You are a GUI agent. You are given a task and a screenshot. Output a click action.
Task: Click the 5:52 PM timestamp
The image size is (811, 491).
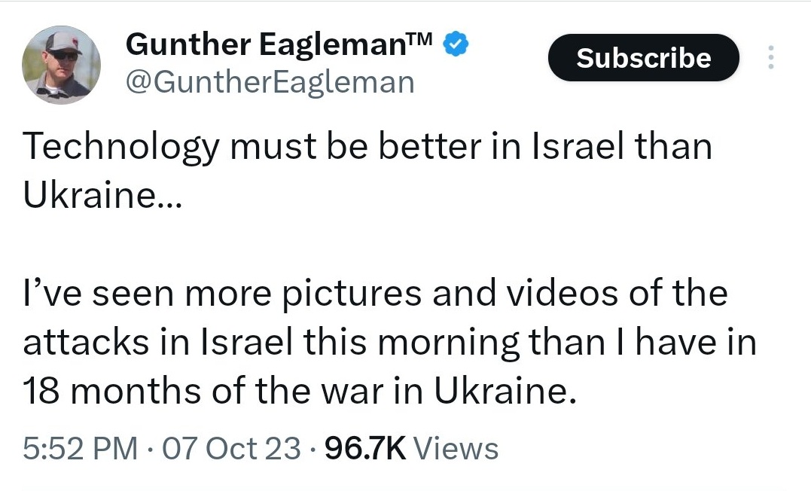point(80,448)
